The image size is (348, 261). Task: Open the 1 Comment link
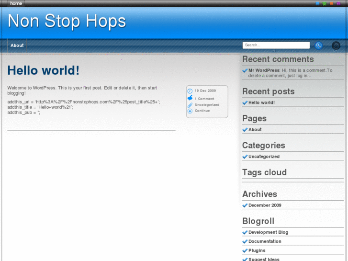pos(204,99)
